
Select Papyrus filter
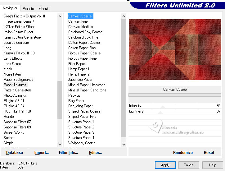pyautogui.click(x=74, y=95)
